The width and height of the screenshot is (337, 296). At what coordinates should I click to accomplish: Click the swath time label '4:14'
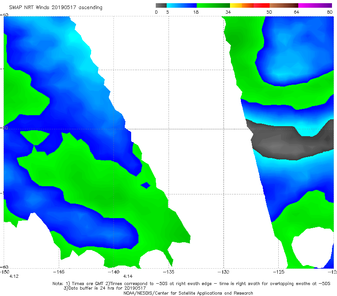128,276
